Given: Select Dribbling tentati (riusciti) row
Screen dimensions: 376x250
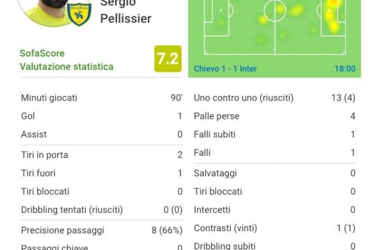Looking at the screenshot, I should pyautogui.click(x=102, y=210).
